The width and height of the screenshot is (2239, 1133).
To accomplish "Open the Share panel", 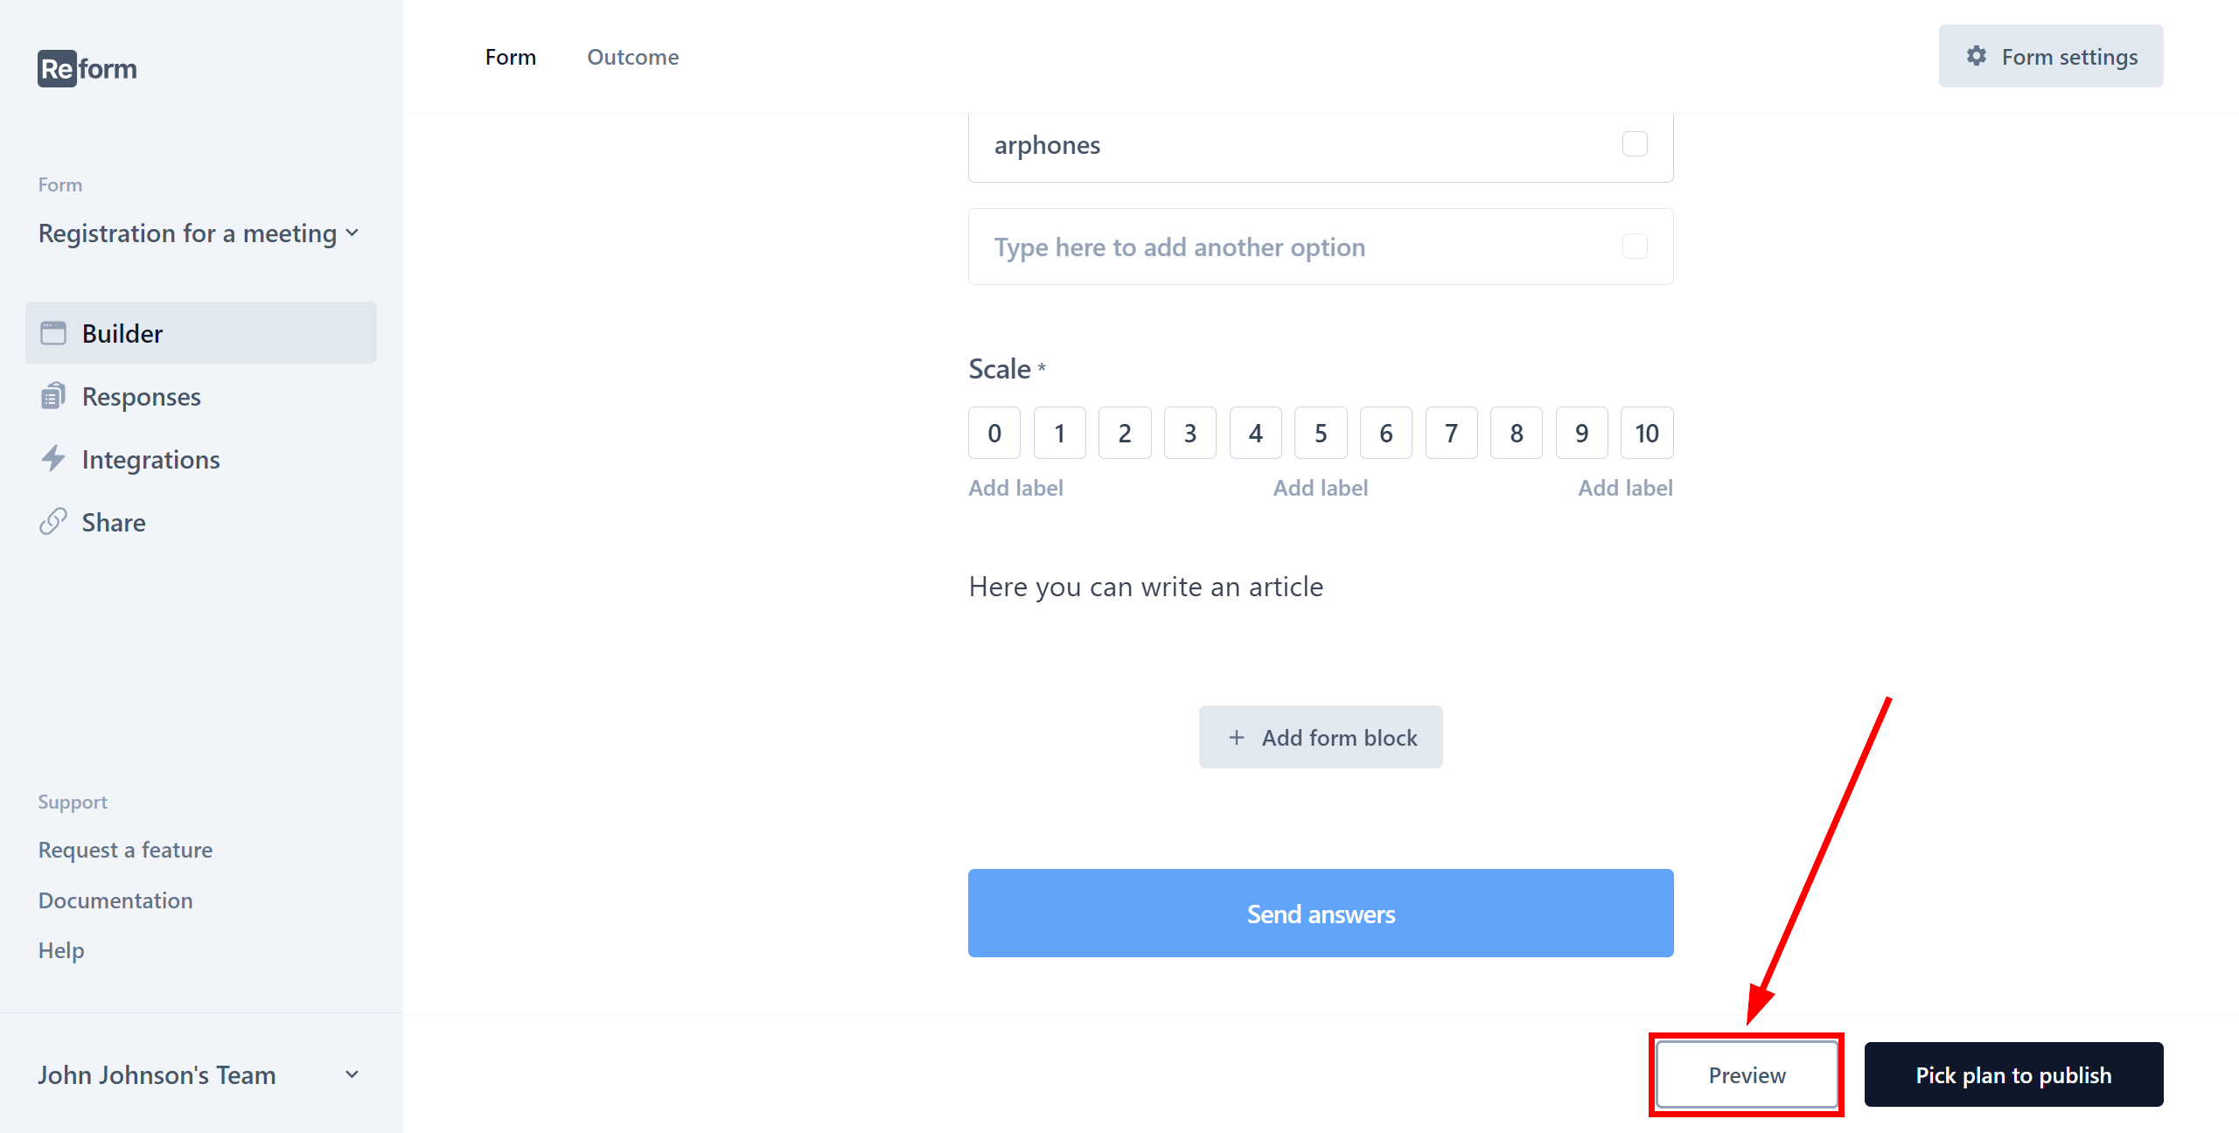I will pos(113,522).
